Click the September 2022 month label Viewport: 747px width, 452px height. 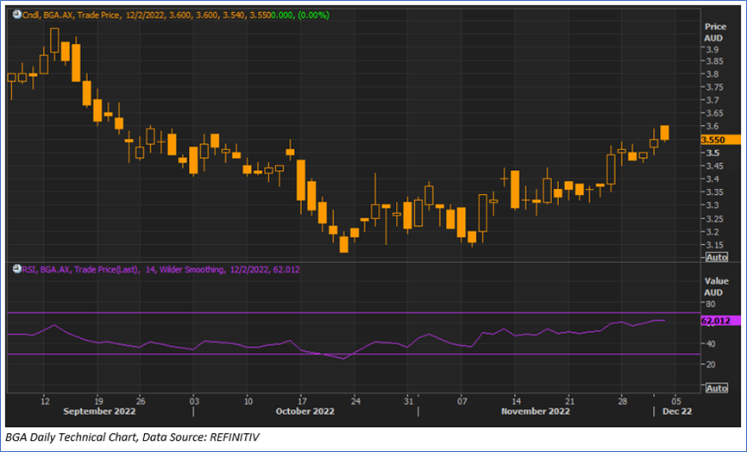(x=99, y=411)
